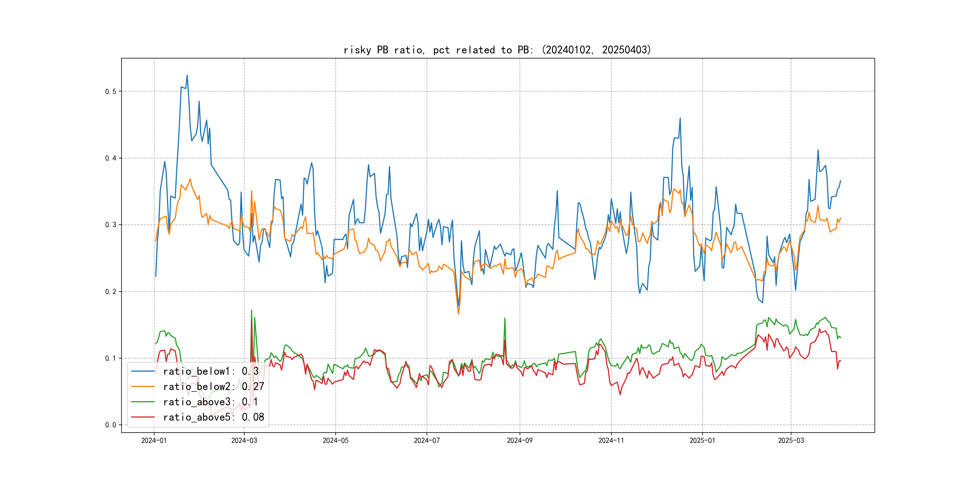972x486 pixels.
Task: Click the red ratio_above5 legend line swatch
Action: [142, 417]
